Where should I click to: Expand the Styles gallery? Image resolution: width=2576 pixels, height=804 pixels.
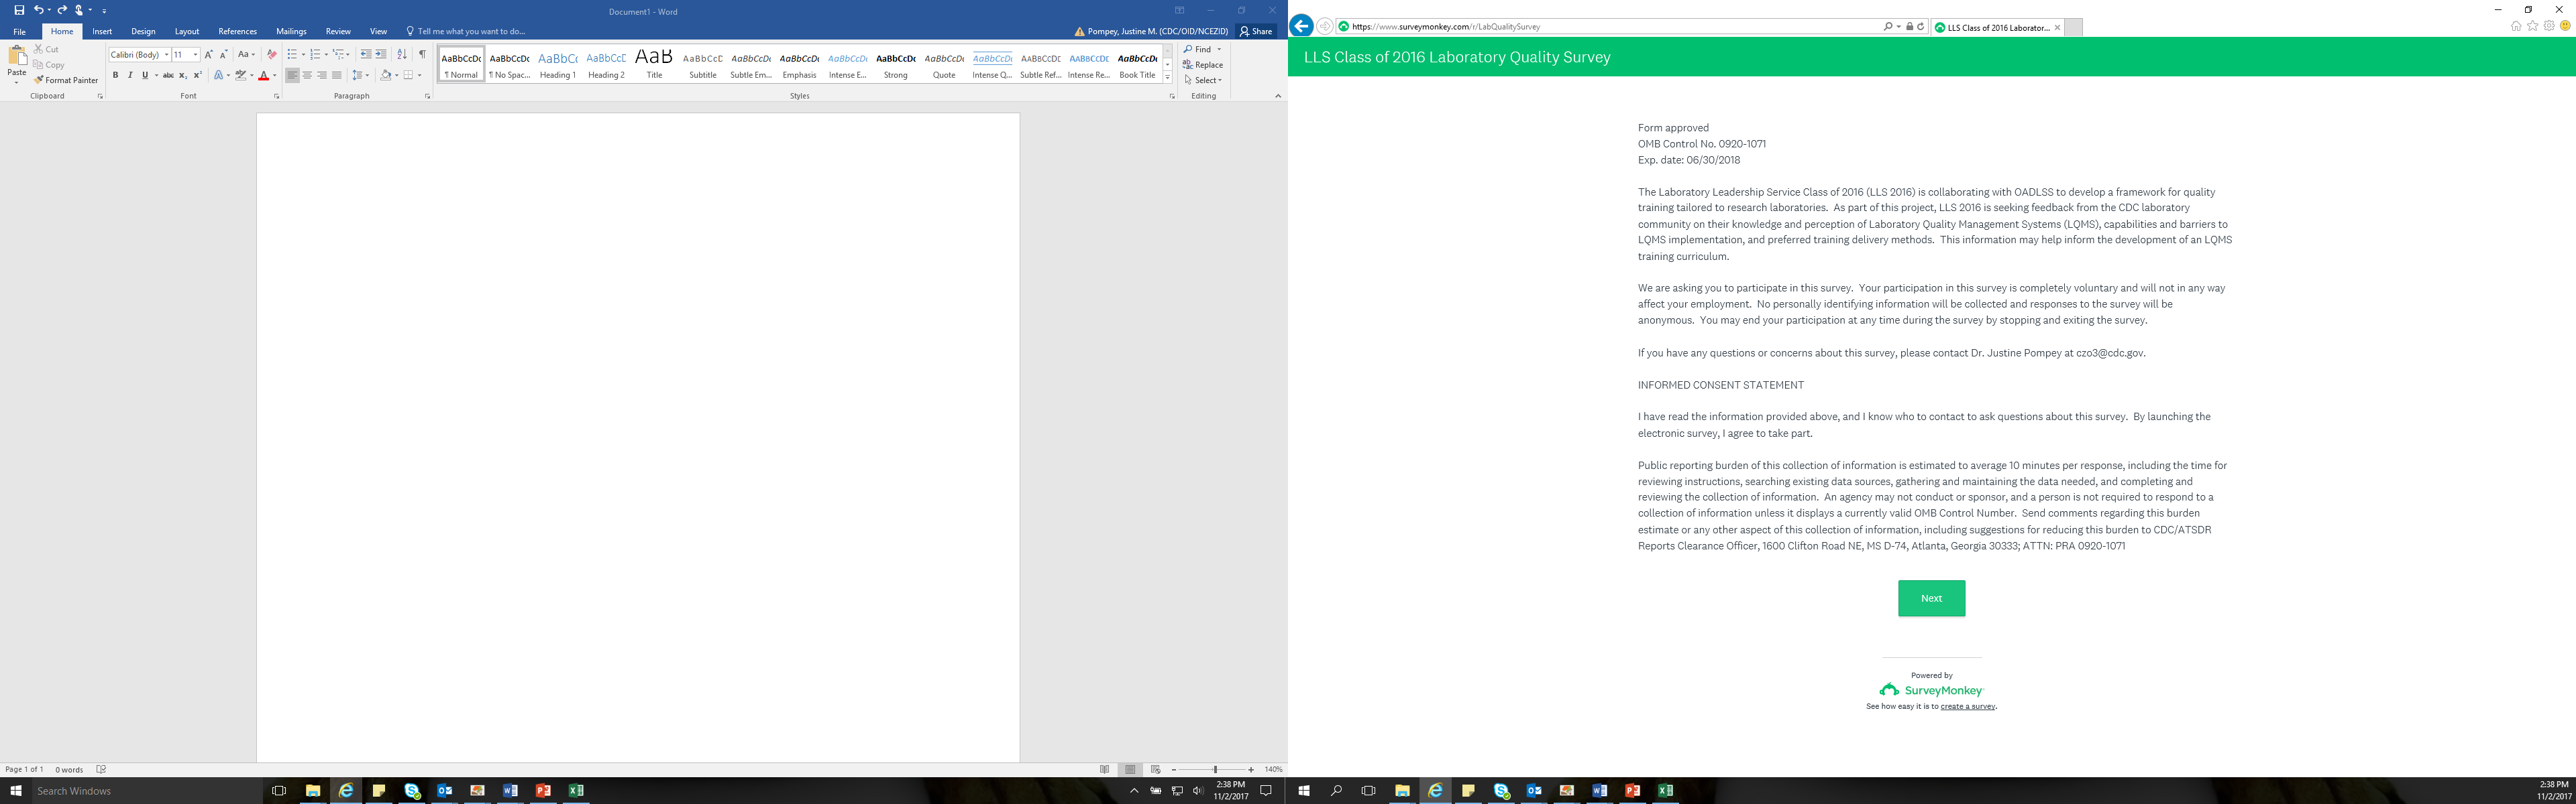tap(1167, 78)
